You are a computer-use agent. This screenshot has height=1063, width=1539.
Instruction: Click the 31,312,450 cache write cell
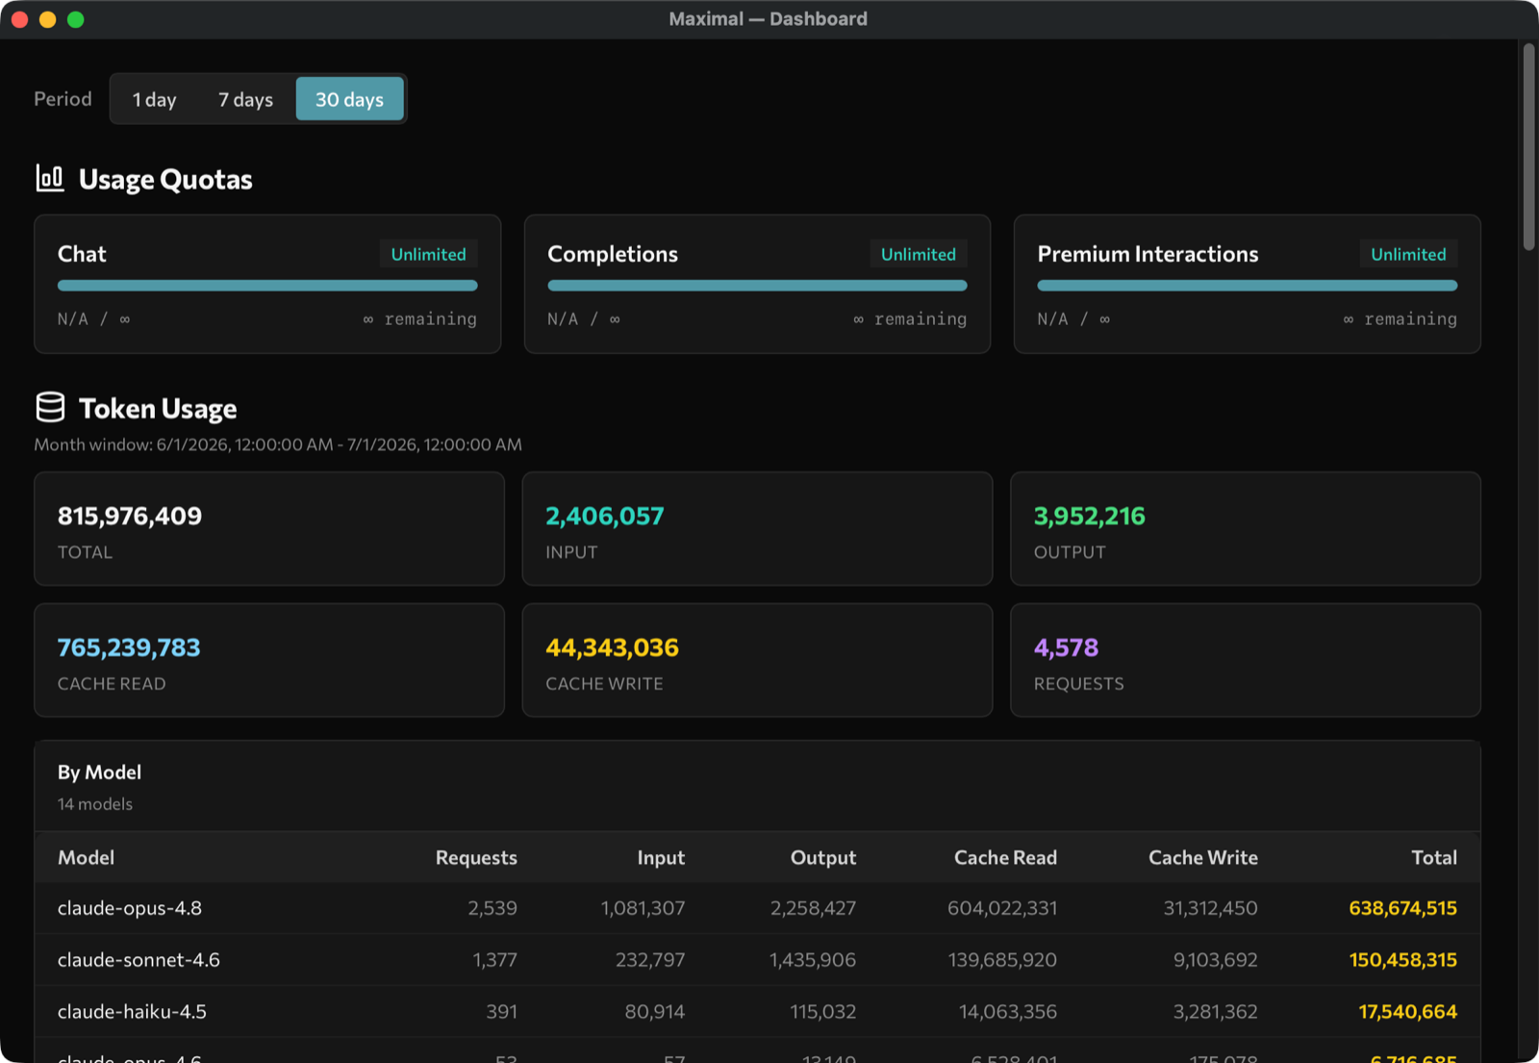tap(1210, 908)
